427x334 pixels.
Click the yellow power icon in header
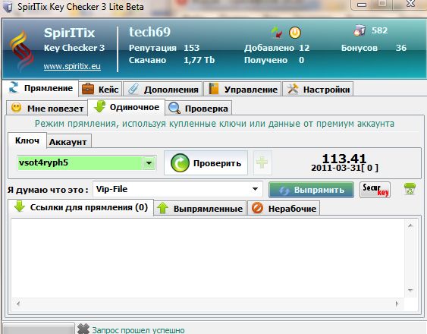295,33
